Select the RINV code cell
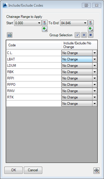Screen dimensions: 104x179 [x=34, y=91]
